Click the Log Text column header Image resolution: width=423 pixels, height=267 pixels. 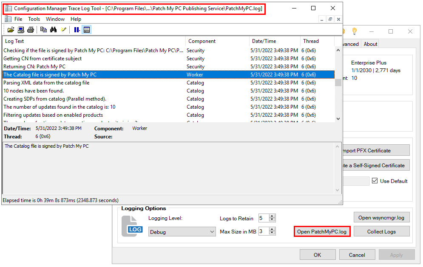(94, 41)
